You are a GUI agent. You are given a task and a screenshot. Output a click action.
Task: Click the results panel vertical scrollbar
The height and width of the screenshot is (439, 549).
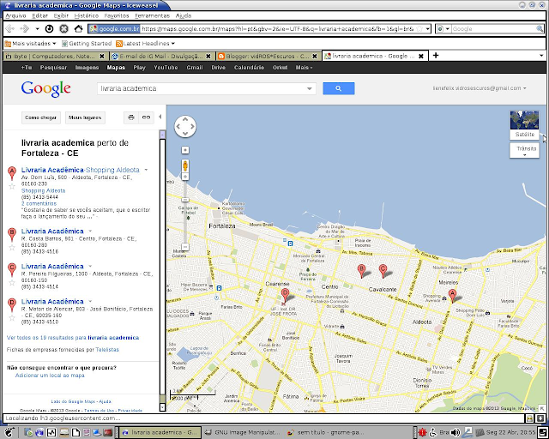pos(162,270)
